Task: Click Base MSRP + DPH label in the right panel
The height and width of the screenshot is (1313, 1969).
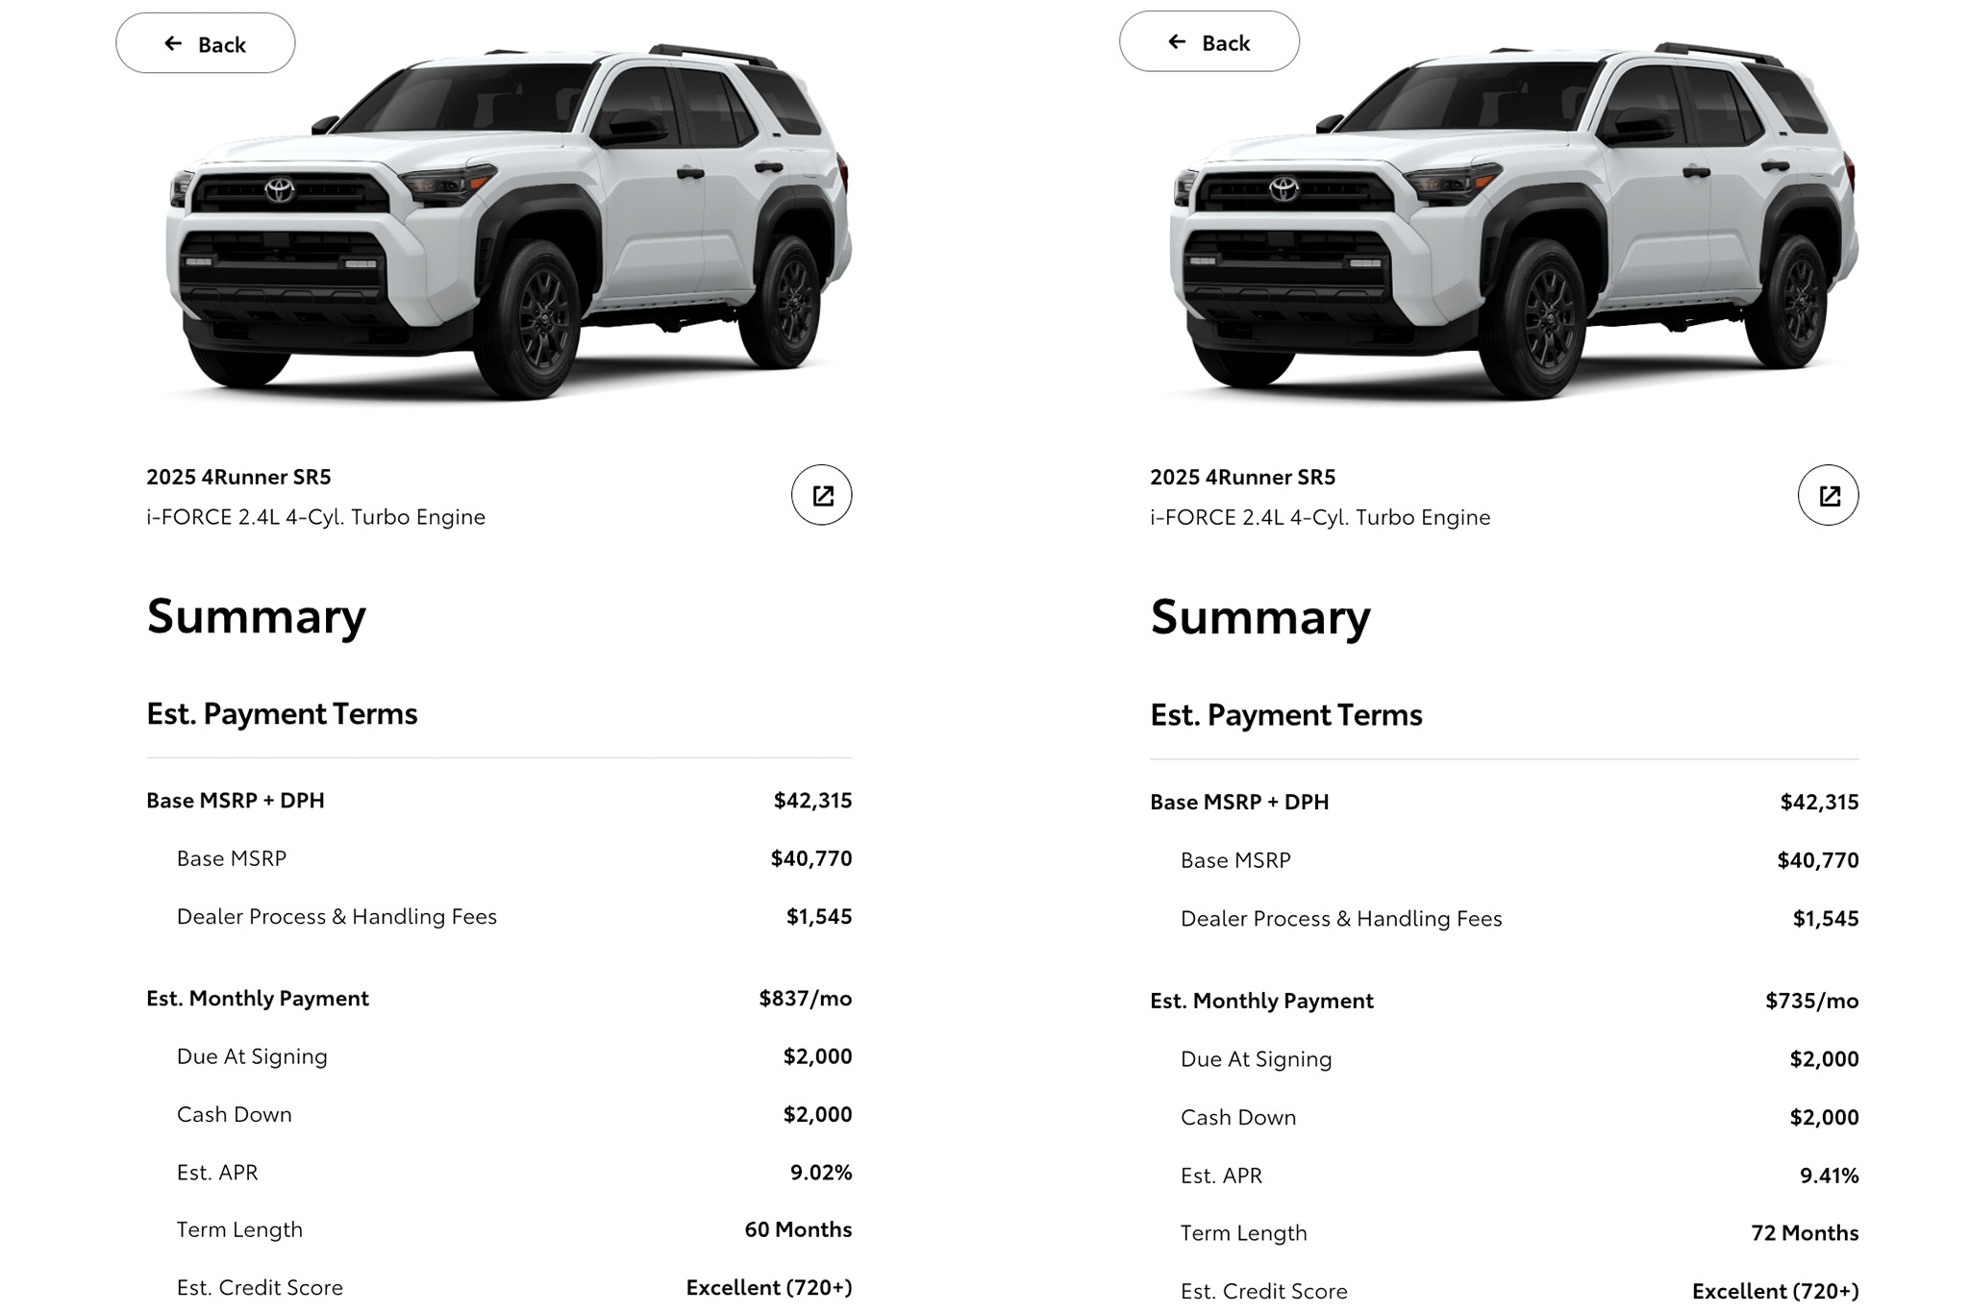Action: pos(1239,802)
